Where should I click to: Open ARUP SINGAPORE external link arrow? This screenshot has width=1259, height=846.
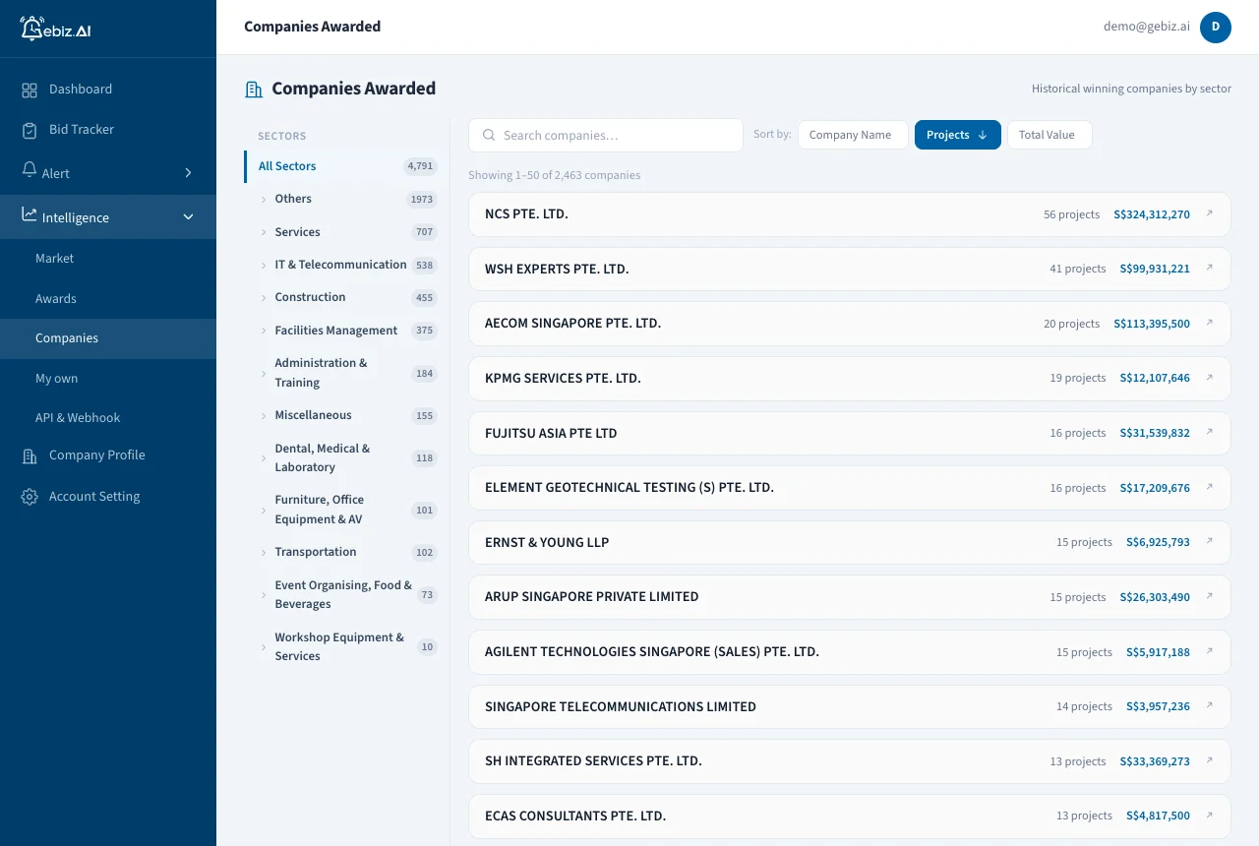[1210, 596]
